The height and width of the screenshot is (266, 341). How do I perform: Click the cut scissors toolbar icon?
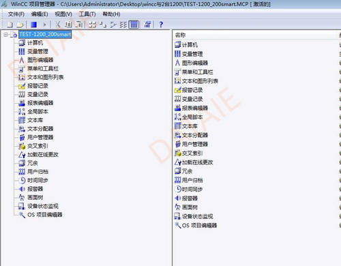tap(58, 25)
